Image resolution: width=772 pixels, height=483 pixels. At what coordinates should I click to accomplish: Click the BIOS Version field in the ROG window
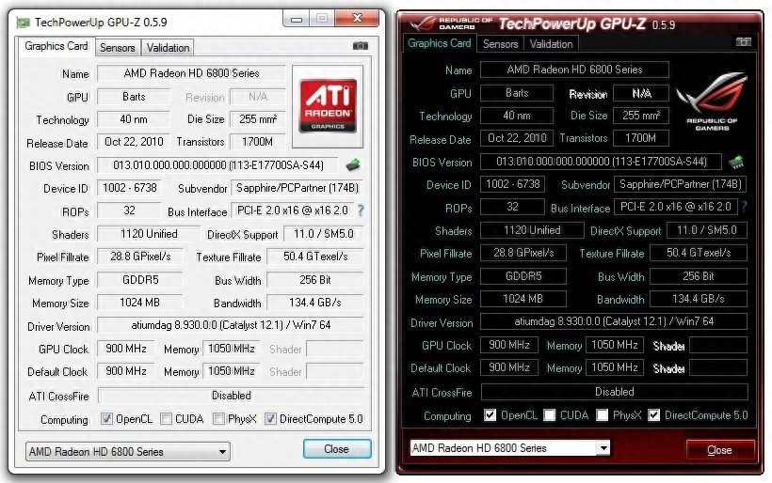pyautogui.click(x=601, y=162)
